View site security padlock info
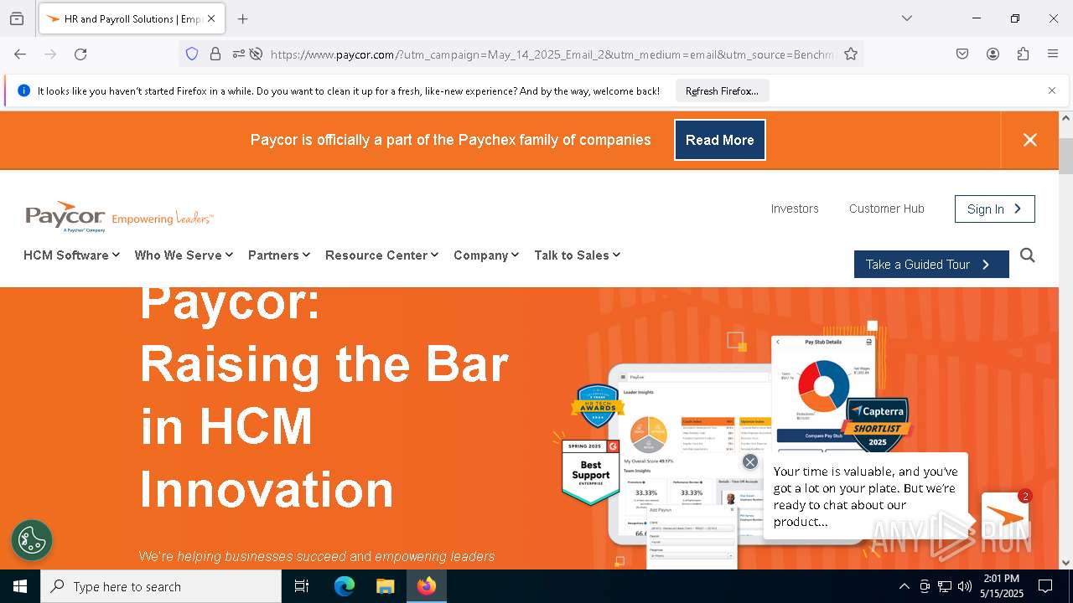This screenshot has height=603, width=1073. click(x=215, y=54)
